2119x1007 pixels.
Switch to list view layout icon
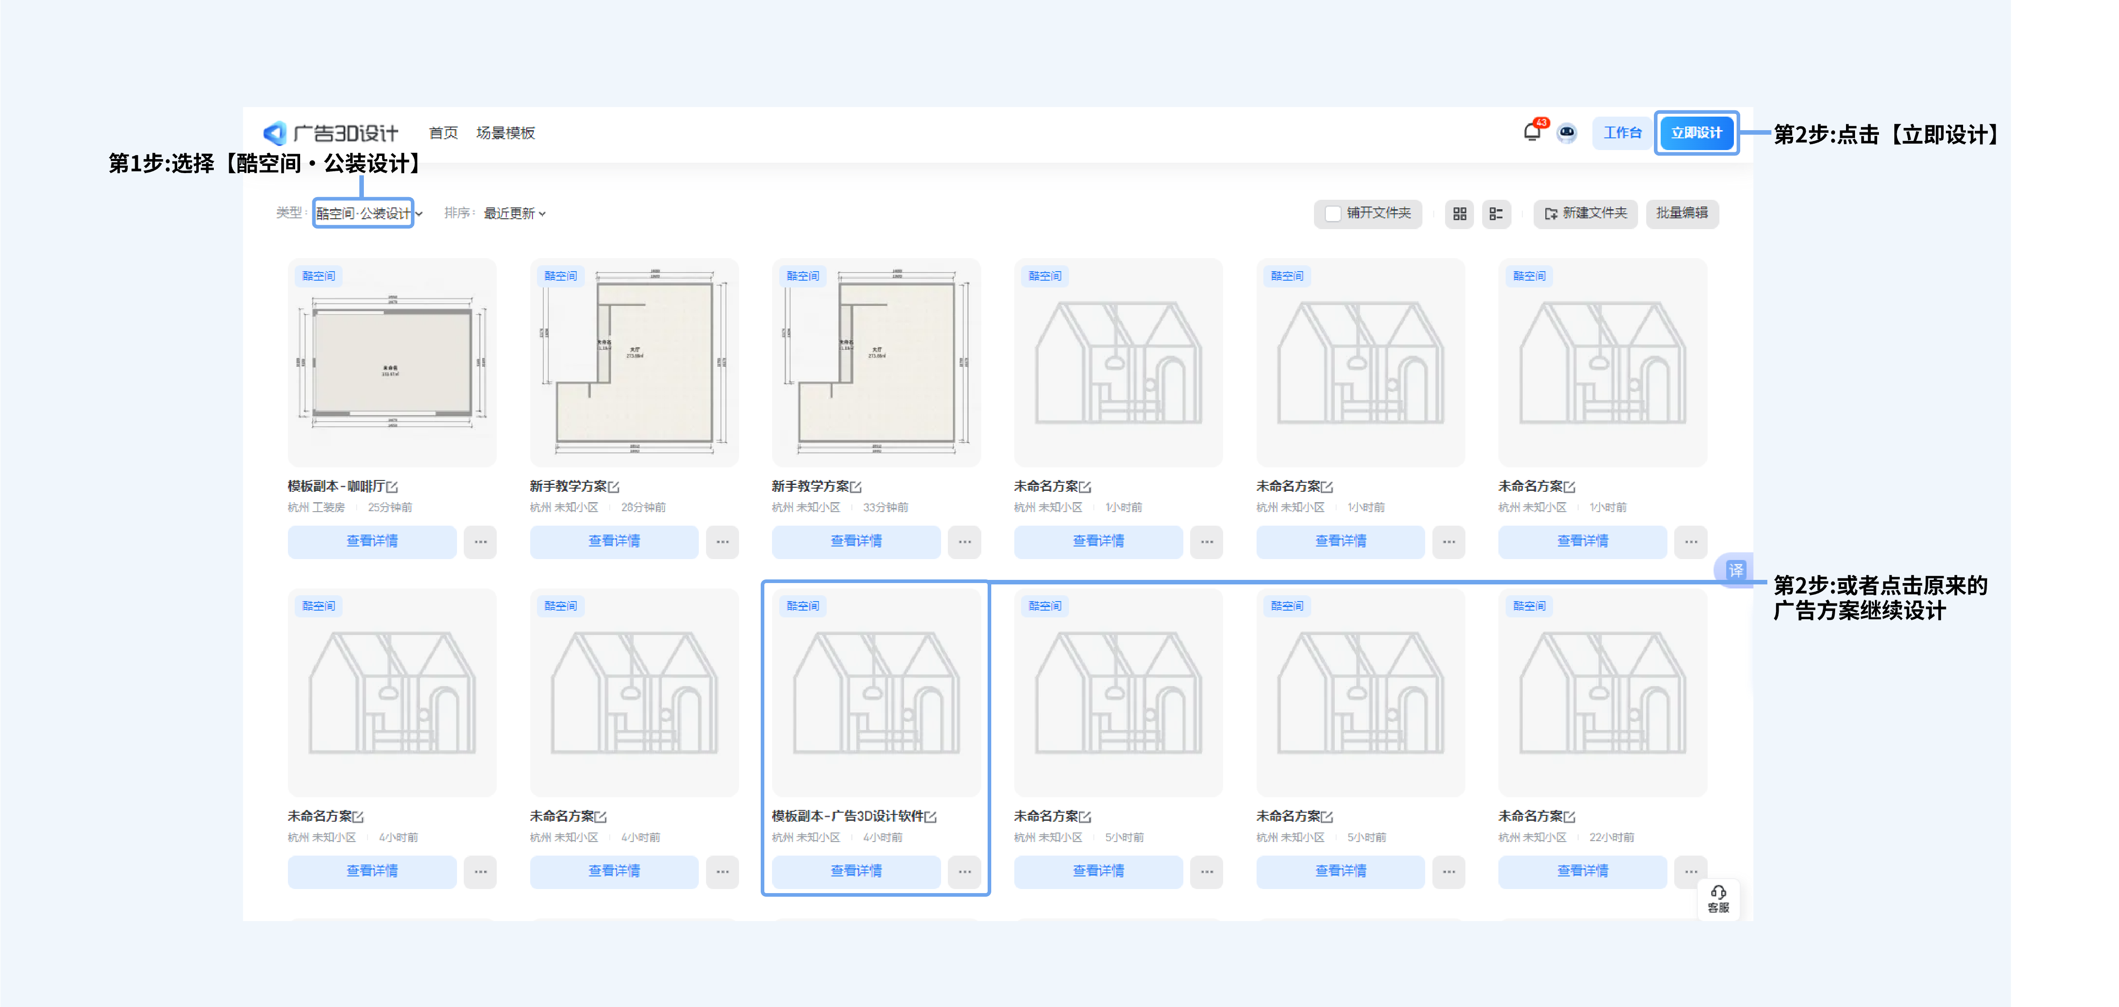pos(1496,214)
